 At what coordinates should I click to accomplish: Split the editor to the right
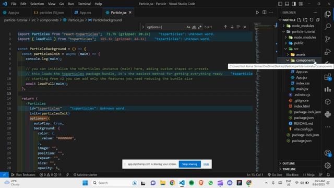click(x=265, y=13)
